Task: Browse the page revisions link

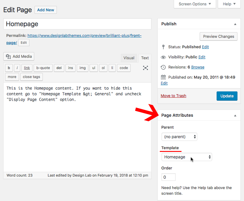Action: click(198, 67)
